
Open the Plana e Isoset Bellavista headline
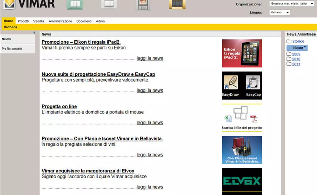[102, 138]
